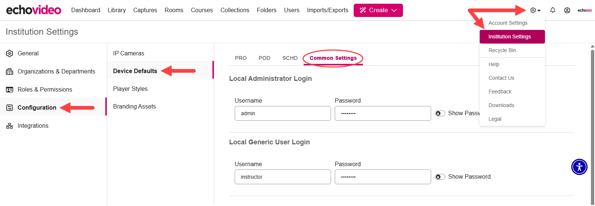Click the Local Administrator Password field
The width and height of the screenshot is (595, 206).
click(383, 113)
